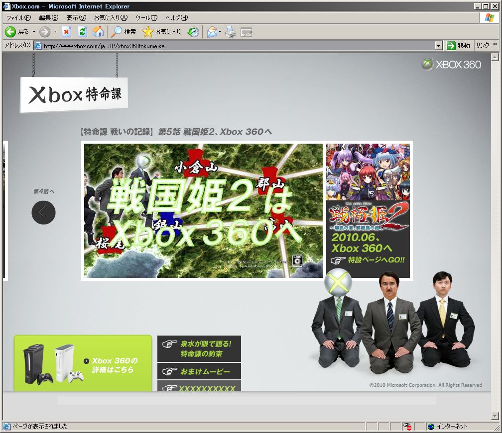Open the お気に入り(A) menu
Image resolution: width=502 pixels, height=433 pixels.
111,17
